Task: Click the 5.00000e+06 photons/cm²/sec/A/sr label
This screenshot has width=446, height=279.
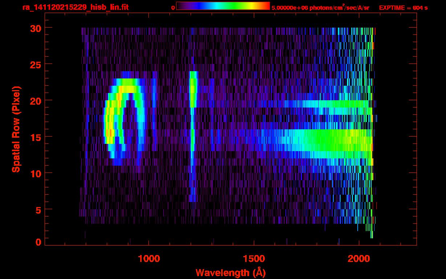Action: tap(320, 7)
